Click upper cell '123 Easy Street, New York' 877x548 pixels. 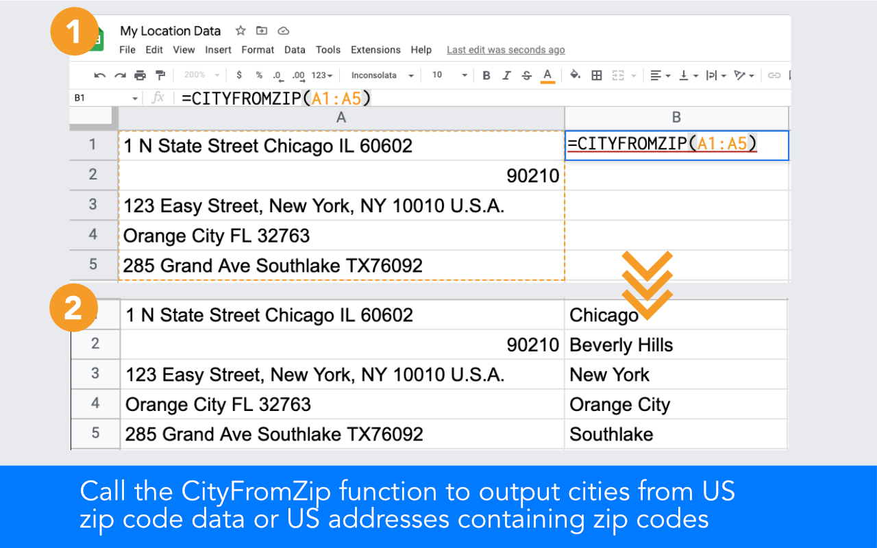click(341, 206)
